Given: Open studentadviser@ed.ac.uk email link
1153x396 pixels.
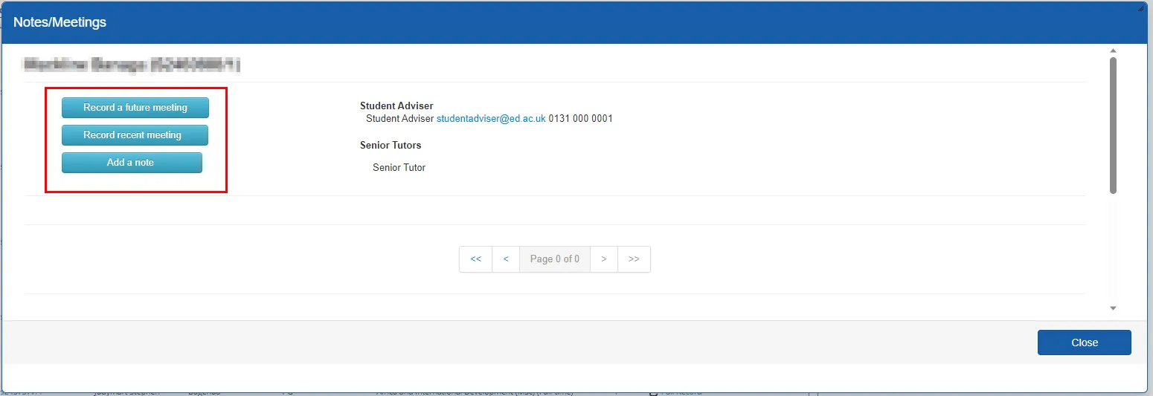Looking at the screenshot, I should [x=491, y=119].
